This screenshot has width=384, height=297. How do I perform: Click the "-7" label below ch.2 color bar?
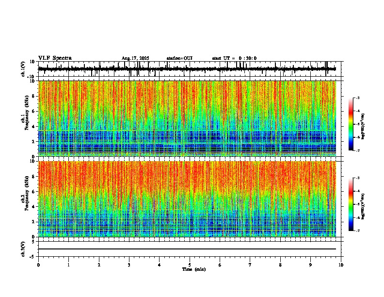[x=357, y=231]
